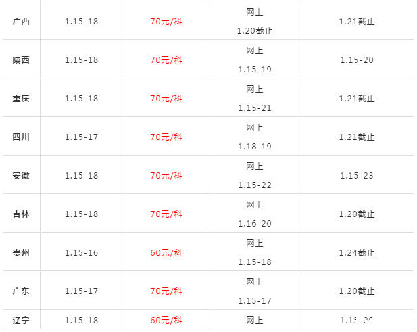Click the 安徽 province name cell
This screenshot has width=417, height=332.
pos(21,175)
